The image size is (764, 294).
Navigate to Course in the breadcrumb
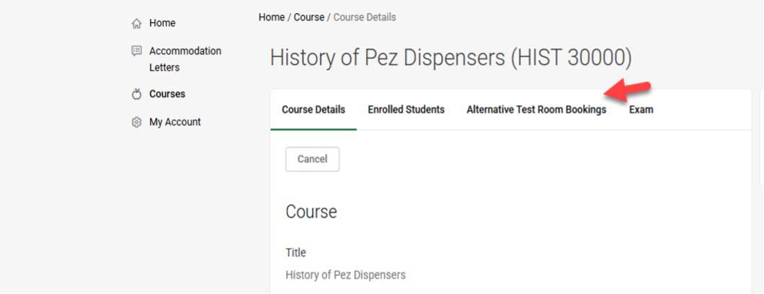coord(308,17)
